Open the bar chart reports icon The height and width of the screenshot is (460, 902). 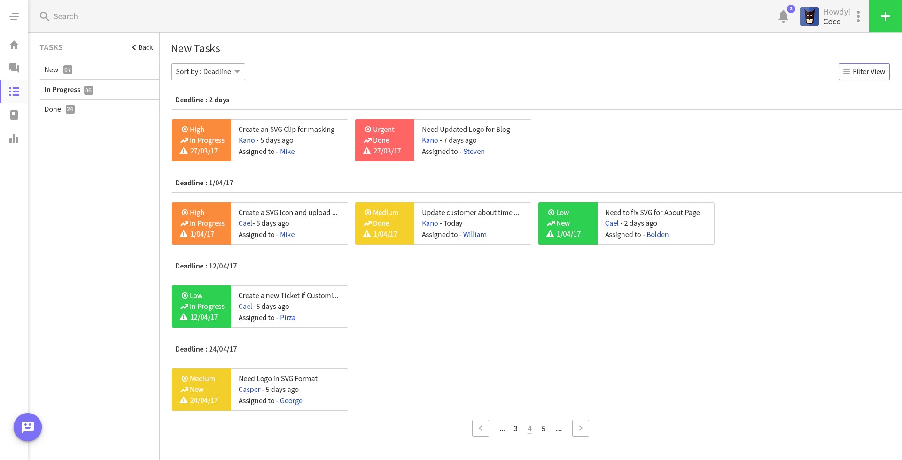[x=14, y=138]
